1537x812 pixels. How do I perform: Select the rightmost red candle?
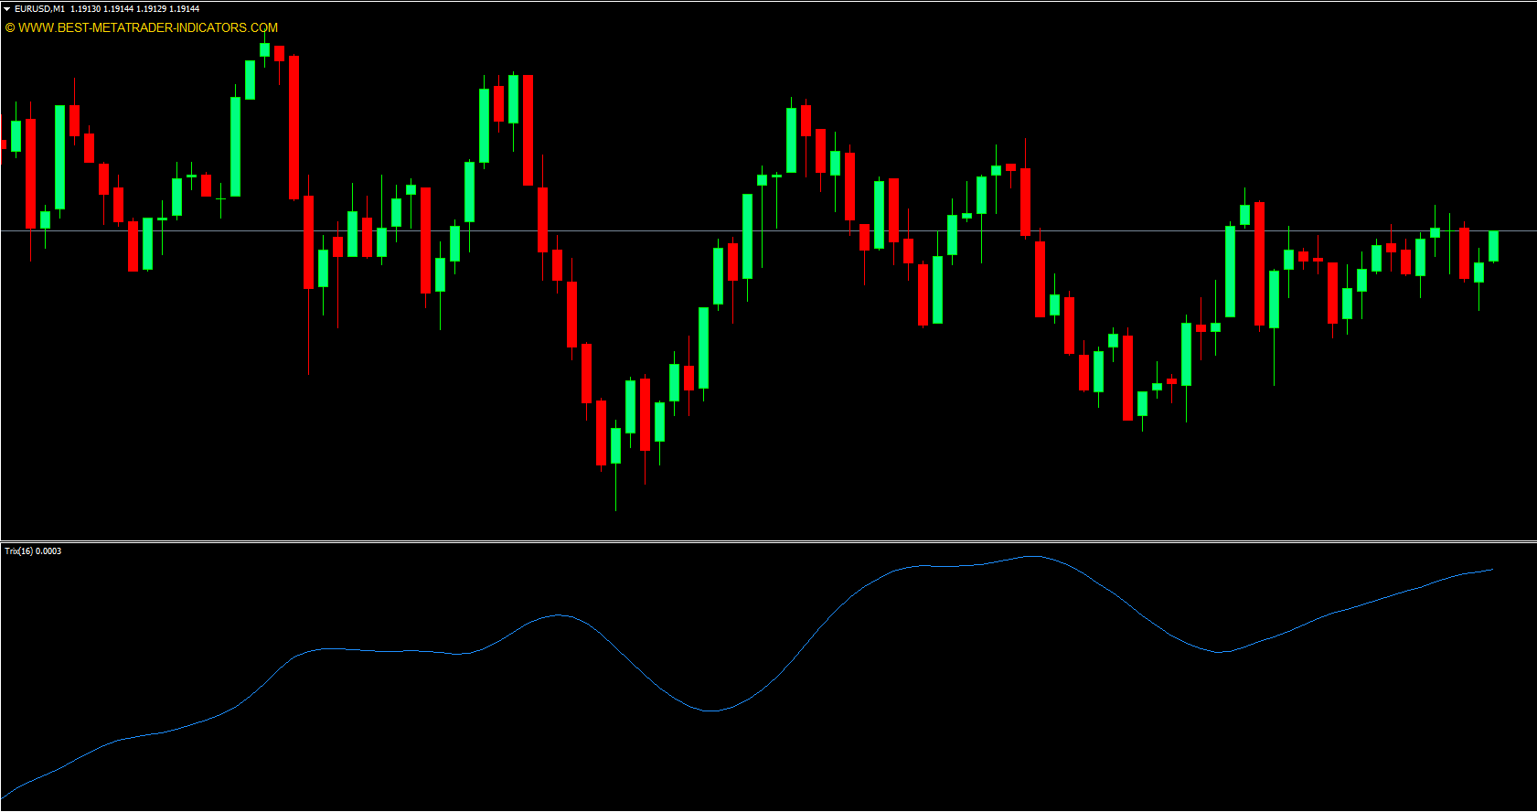(x=1464, y=253)
